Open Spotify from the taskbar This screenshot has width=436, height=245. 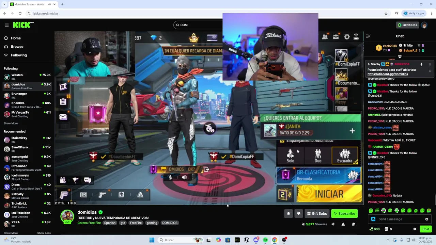(265, 240)
